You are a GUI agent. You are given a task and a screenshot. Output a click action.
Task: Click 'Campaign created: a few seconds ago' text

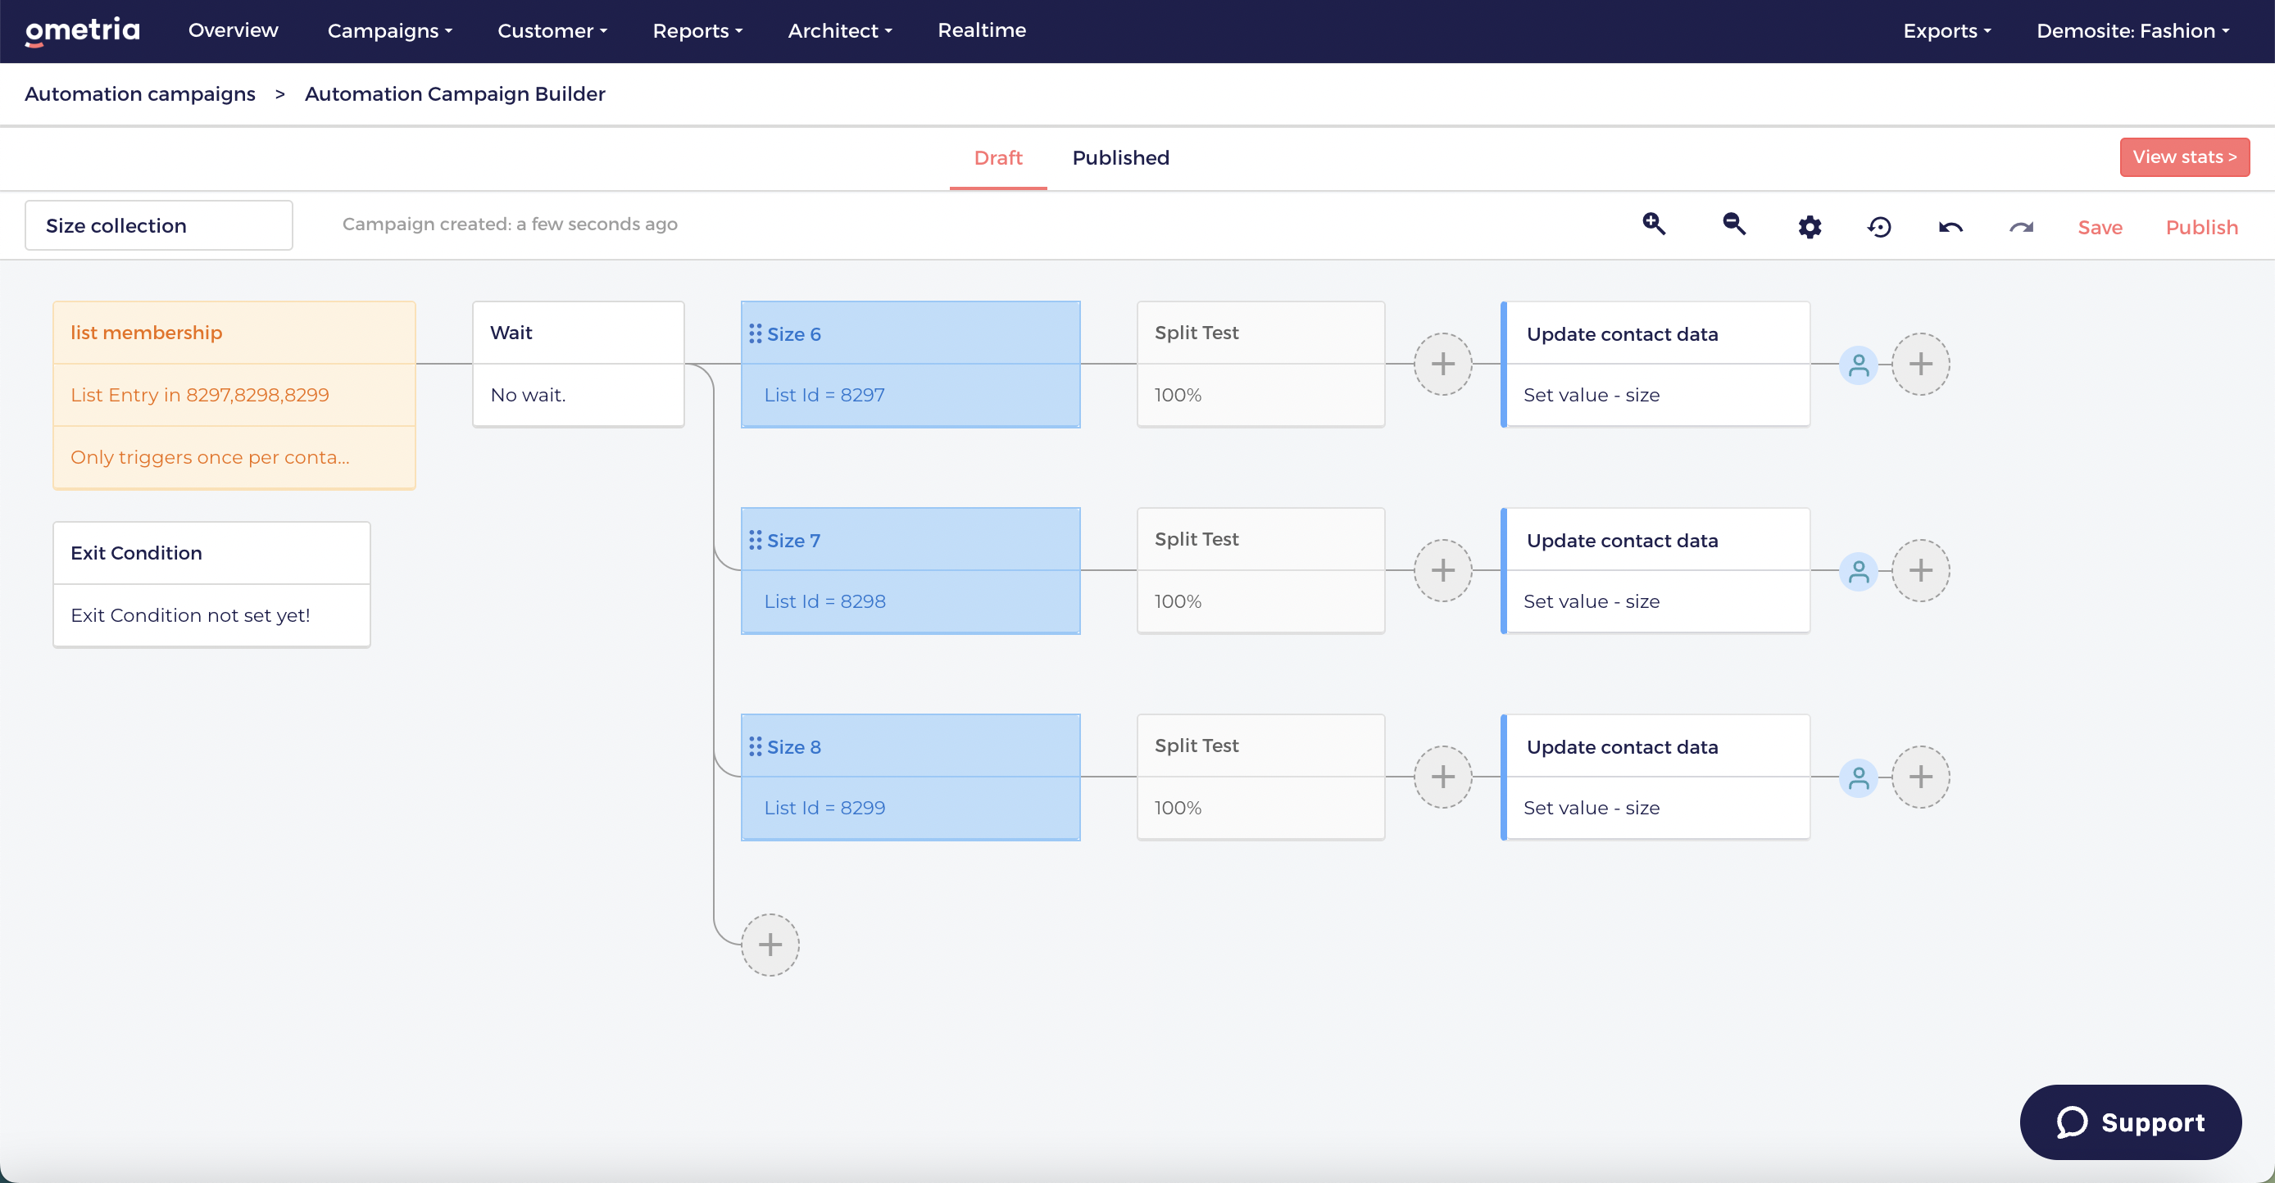click(510, 224)
